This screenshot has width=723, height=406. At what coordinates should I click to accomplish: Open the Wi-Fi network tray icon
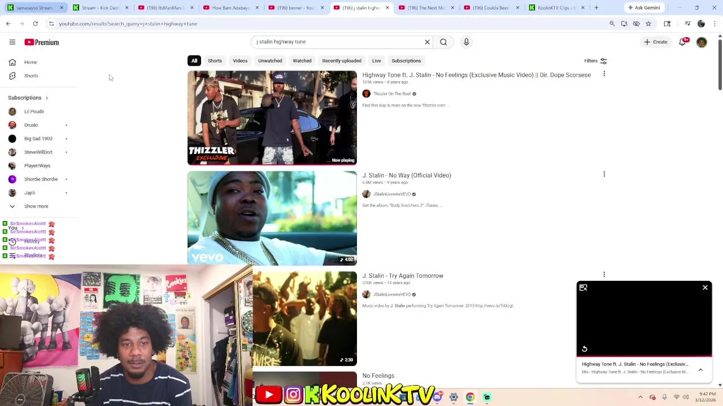pyautogui.click(x=676, y=397)
